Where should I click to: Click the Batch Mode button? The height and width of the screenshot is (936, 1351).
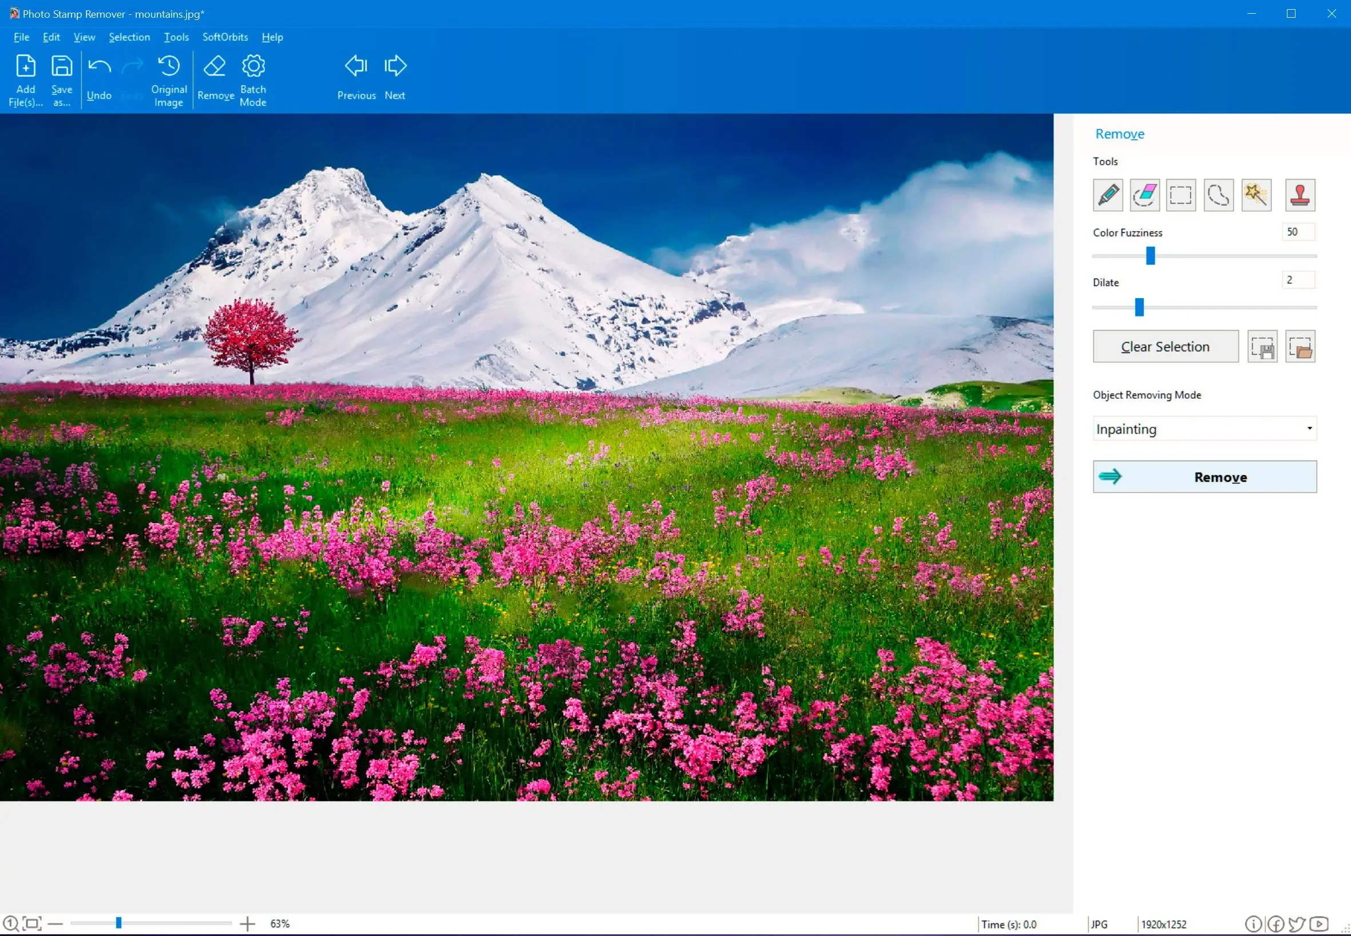(252, 77)
